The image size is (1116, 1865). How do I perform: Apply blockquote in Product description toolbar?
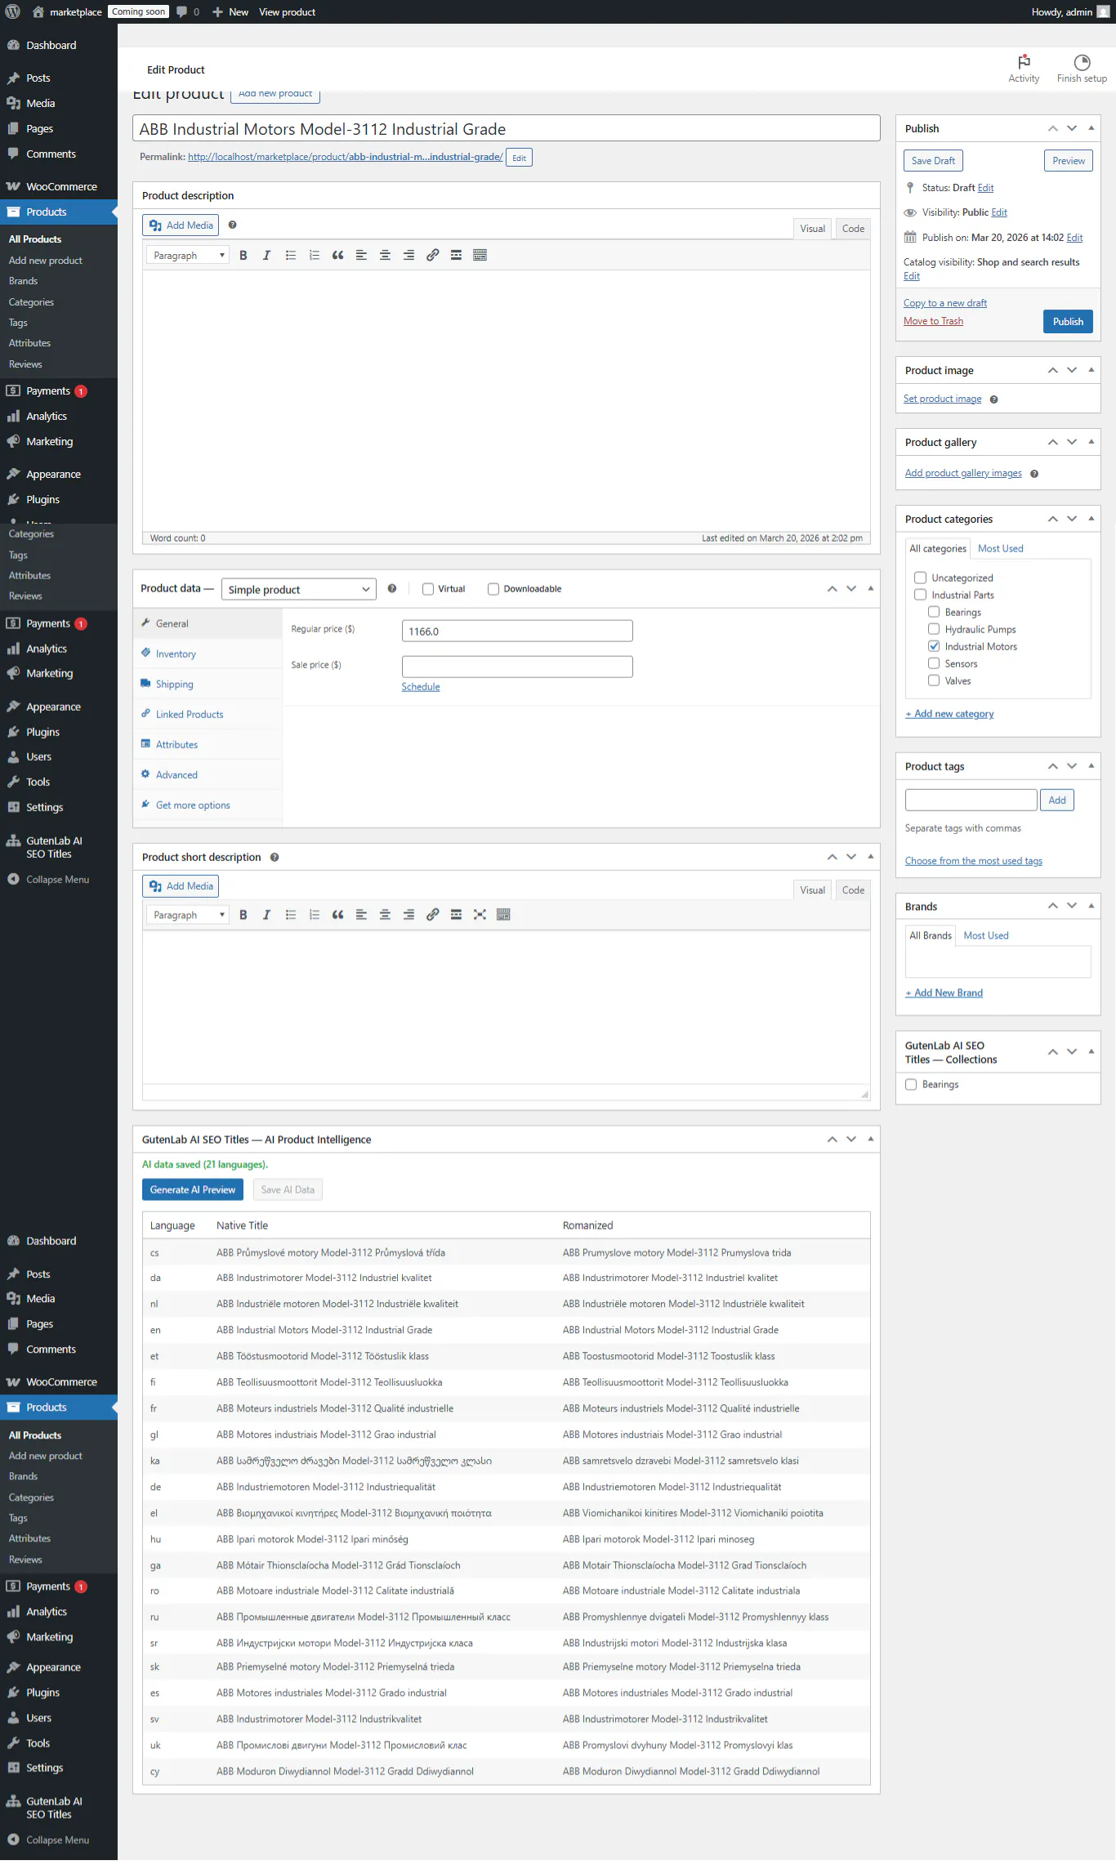(337, 256)
